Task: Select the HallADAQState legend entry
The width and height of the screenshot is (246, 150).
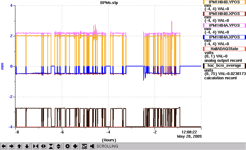Action: coord(224,49)
